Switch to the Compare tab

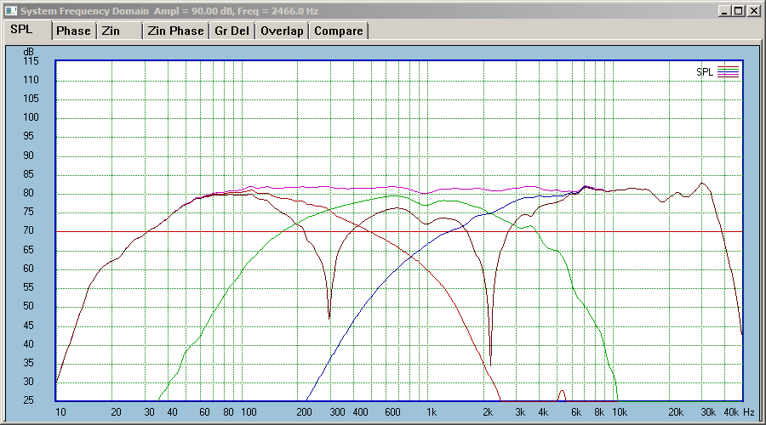click(x=339, y=31)
